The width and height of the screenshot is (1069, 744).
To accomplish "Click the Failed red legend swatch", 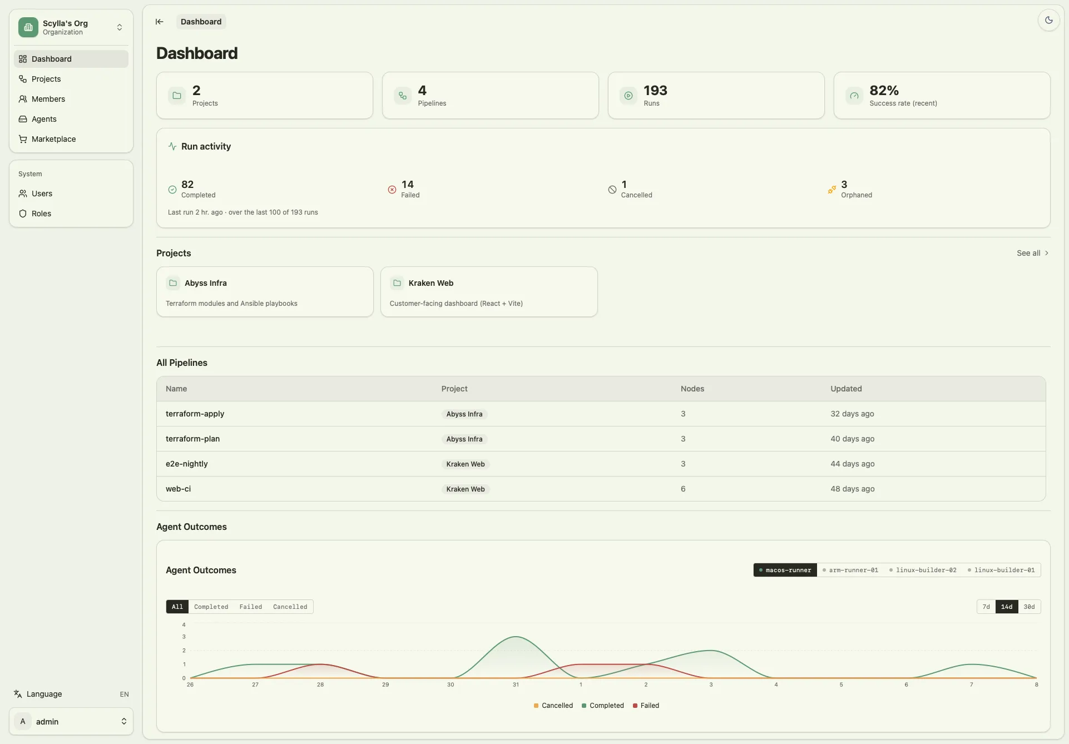I will [x=635, y=706].
